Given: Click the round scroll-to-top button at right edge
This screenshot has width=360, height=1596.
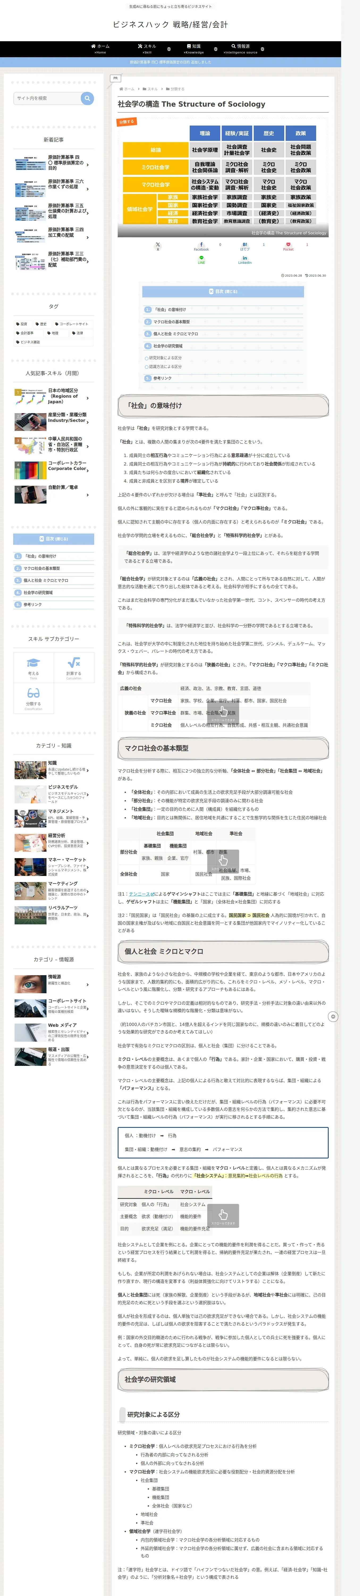Looking at the screenshot, I should [x=333, y=1017].
